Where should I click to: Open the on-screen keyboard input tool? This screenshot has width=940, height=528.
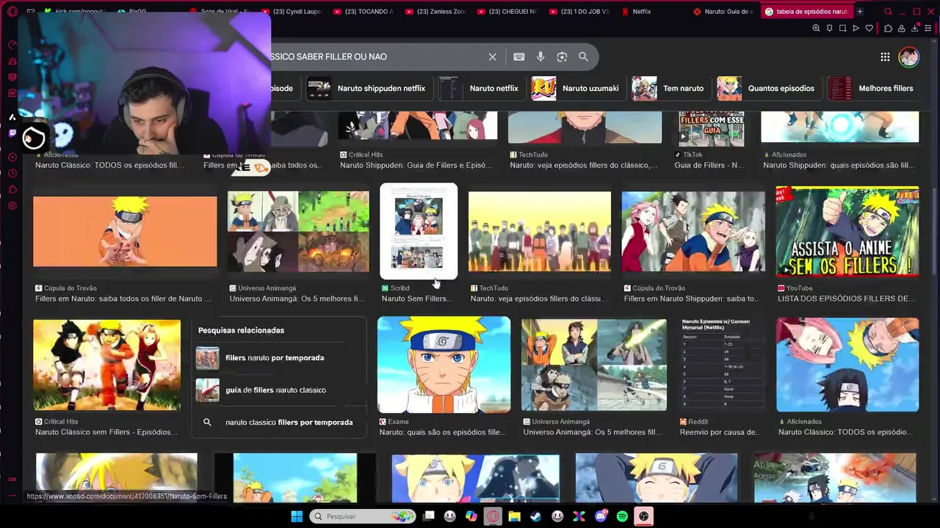click(519, 56)
